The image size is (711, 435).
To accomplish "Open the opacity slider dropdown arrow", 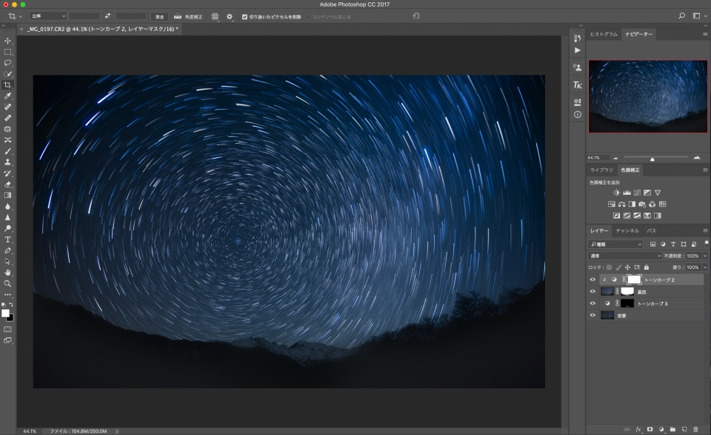I will coord(705,256).
